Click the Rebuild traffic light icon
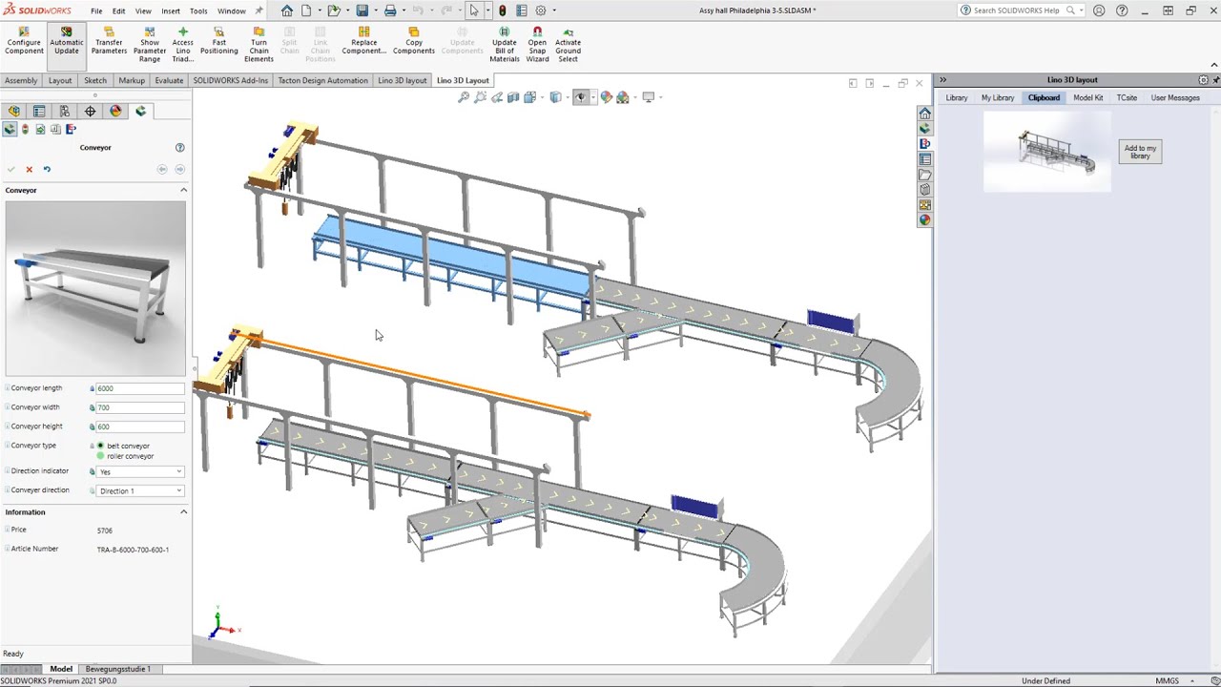 (503, 10)
